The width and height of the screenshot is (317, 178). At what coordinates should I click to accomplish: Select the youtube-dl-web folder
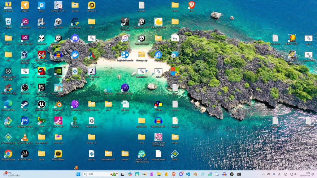(92, 106)
